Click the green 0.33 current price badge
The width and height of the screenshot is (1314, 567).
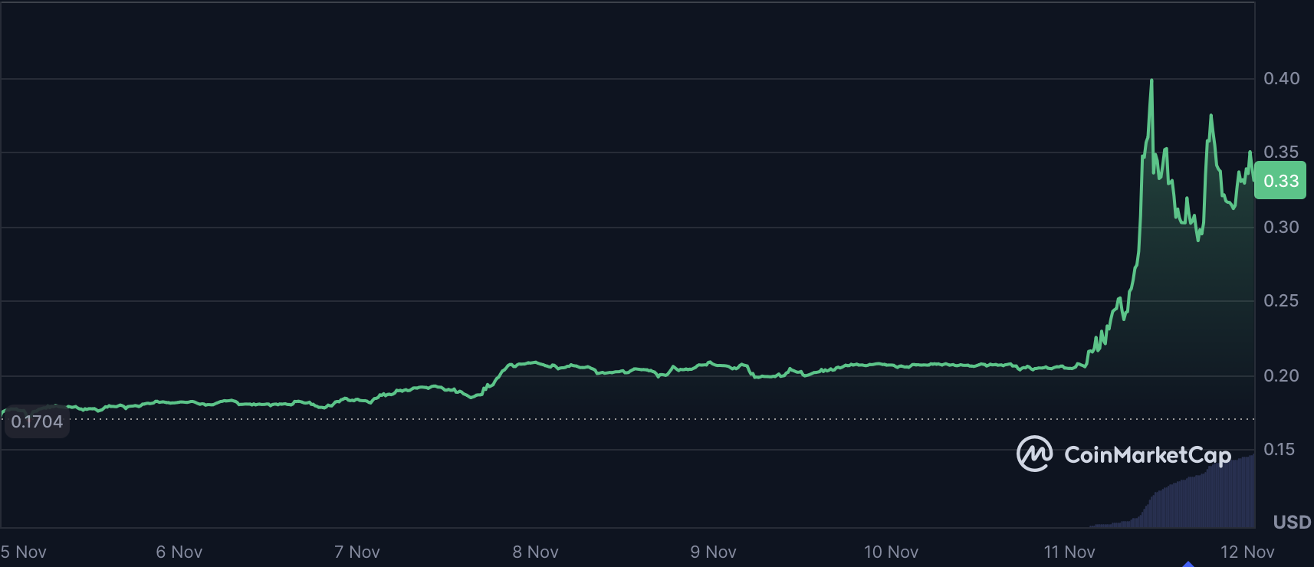[x=1280, y=181]
